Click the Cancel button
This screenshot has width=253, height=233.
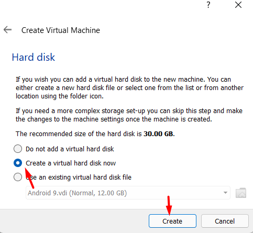point(225,221)
